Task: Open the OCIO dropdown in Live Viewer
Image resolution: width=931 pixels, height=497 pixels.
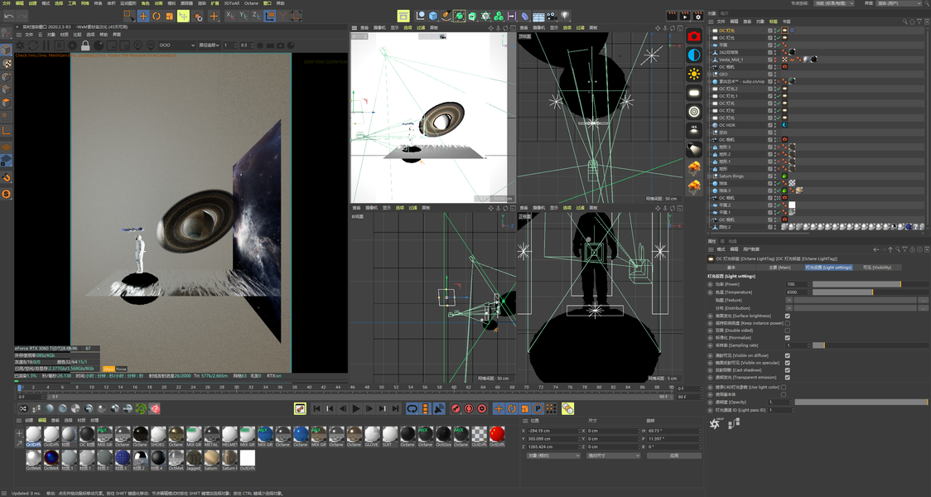Action: coord(176,46)
